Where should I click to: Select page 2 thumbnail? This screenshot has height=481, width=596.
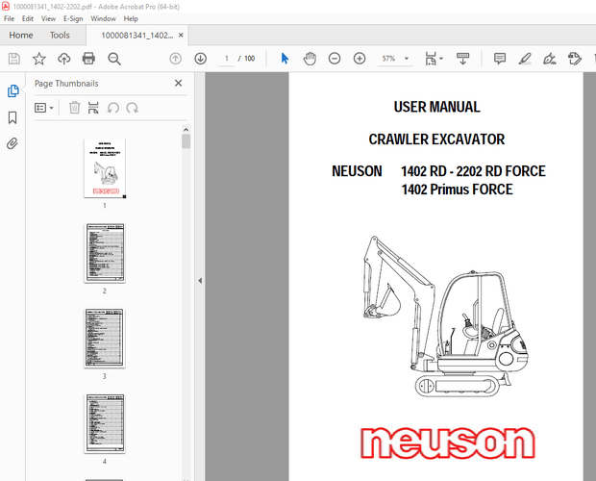(x=105, y=253)
